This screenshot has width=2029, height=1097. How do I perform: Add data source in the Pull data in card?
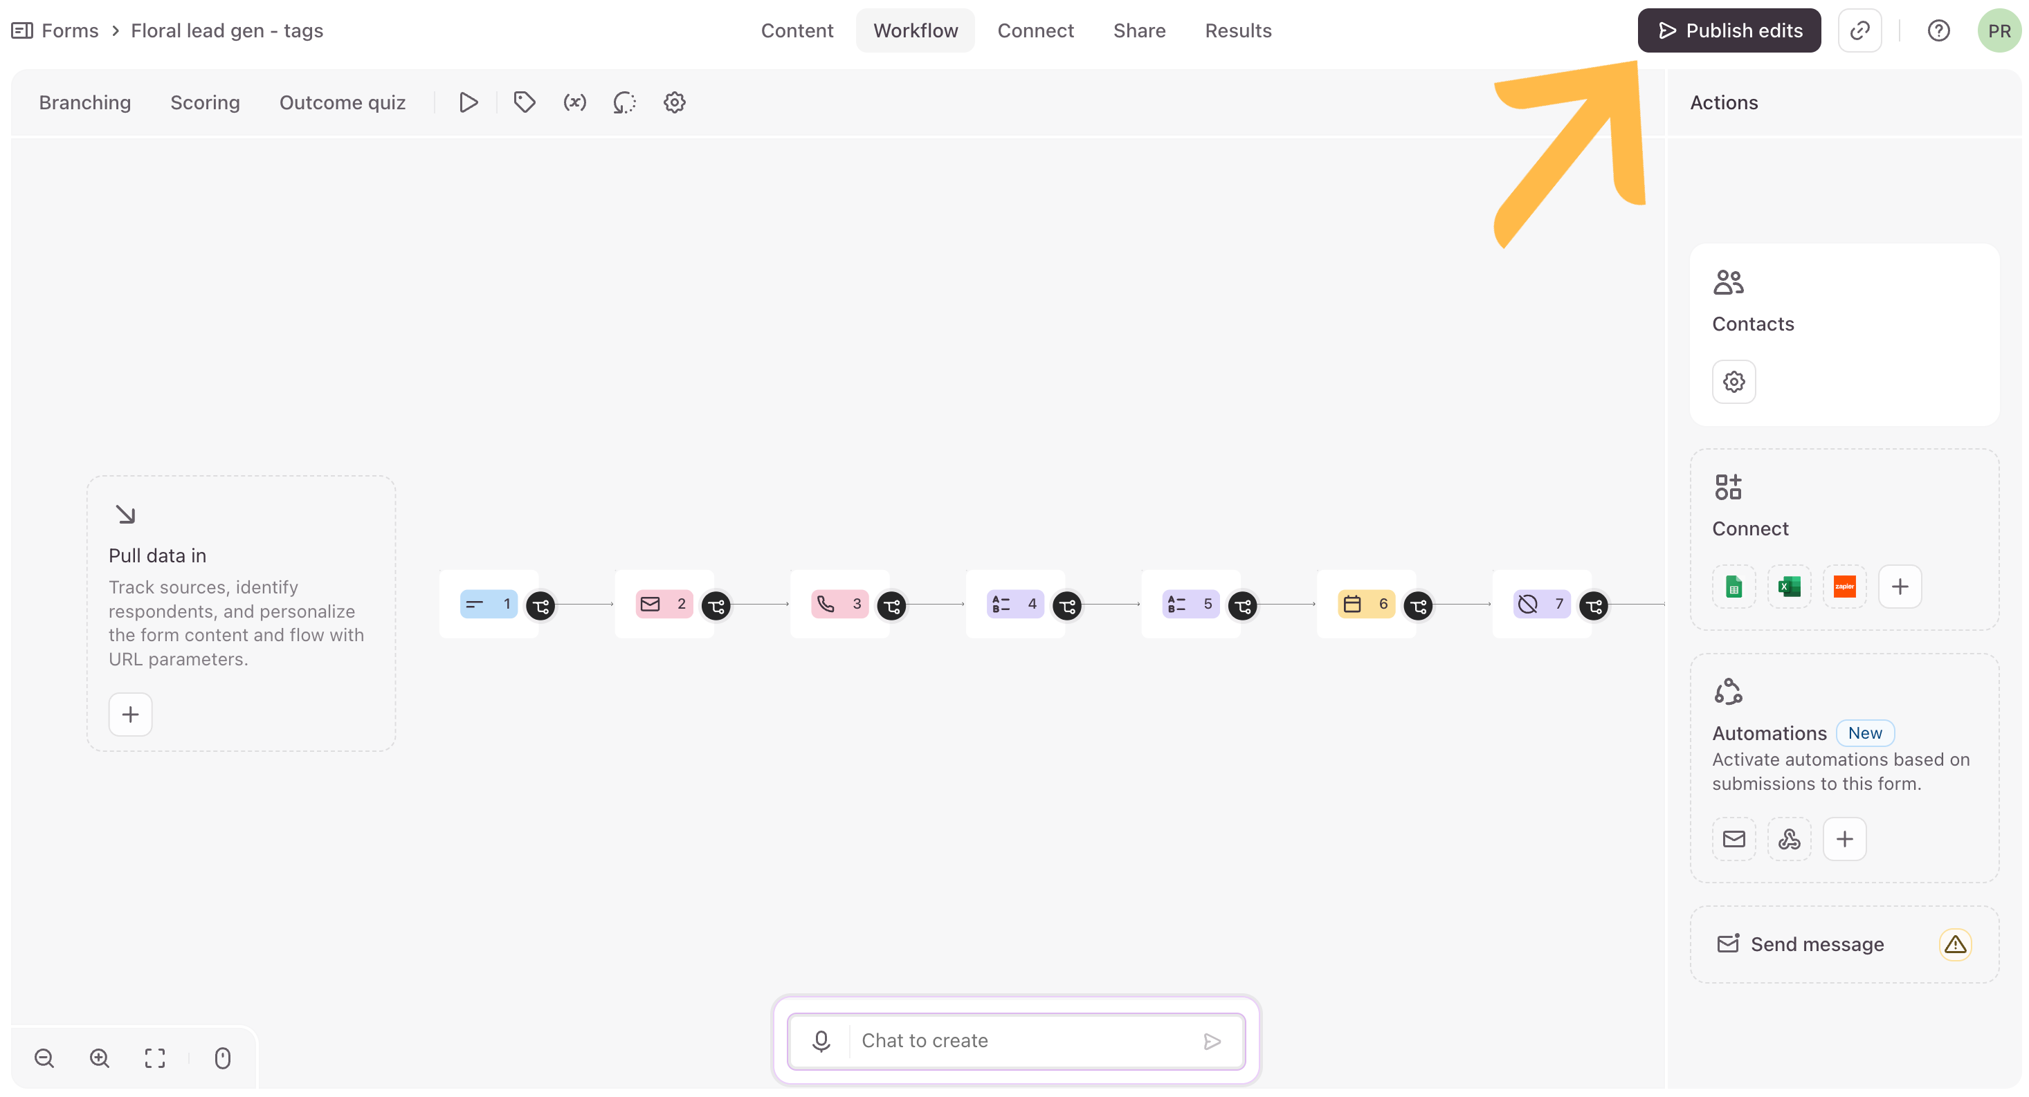point(130,715)
